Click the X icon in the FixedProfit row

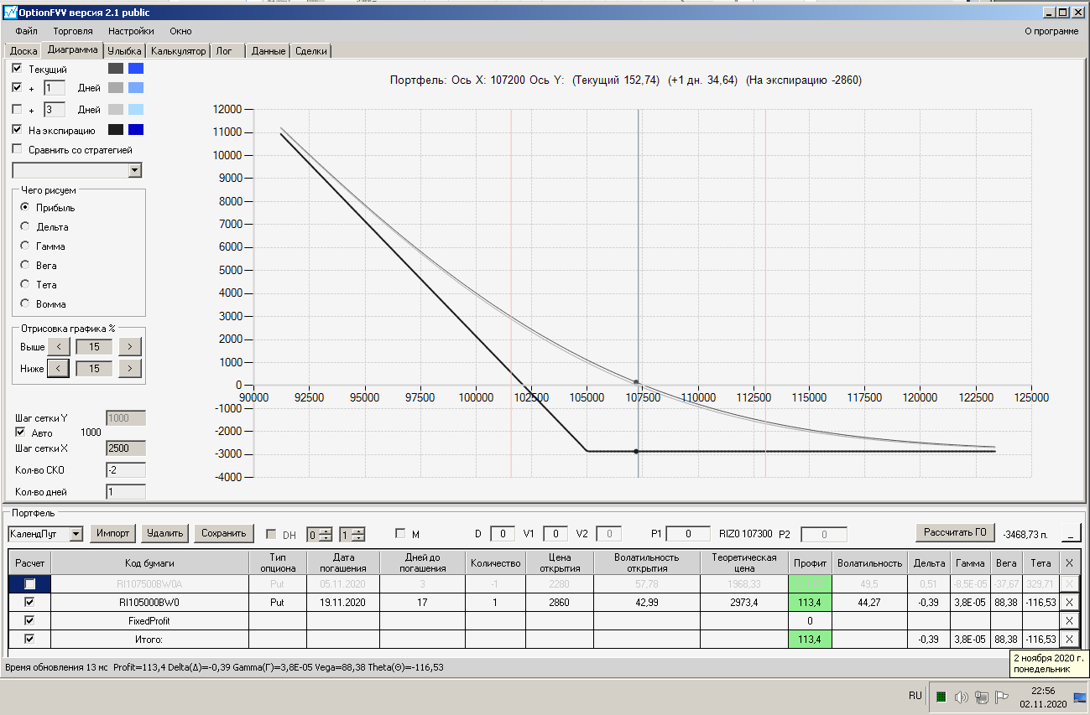coord(1068,621)
